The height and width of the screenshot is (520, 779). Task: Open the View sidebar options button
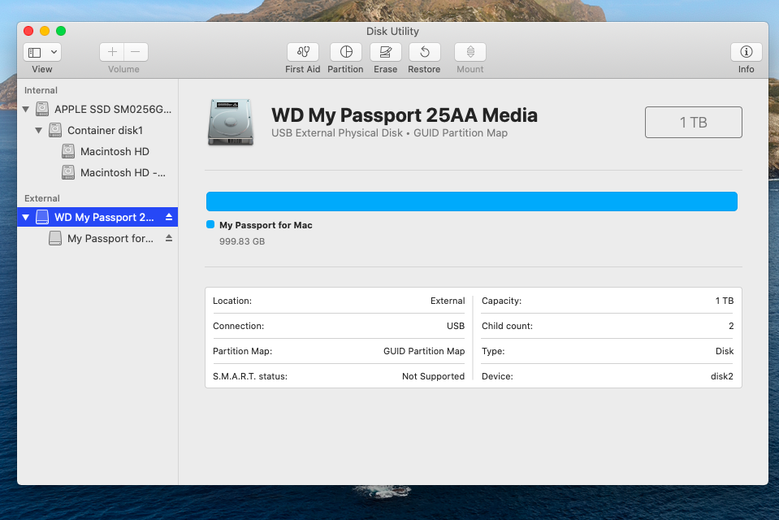click(x=42, y=52)
